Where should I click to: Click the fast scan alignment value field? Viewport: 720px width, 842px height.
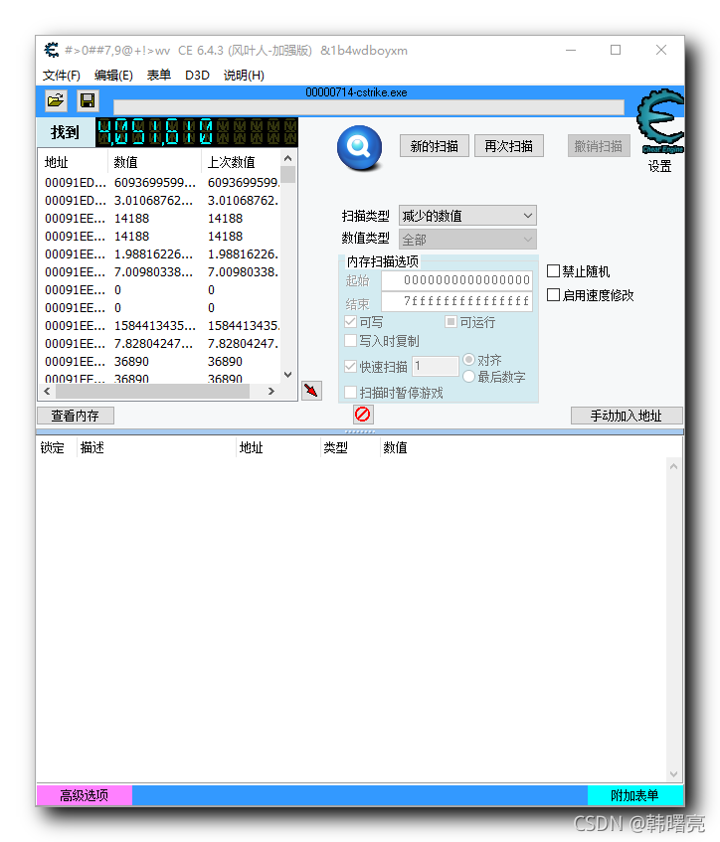click(x=435, y=366)
